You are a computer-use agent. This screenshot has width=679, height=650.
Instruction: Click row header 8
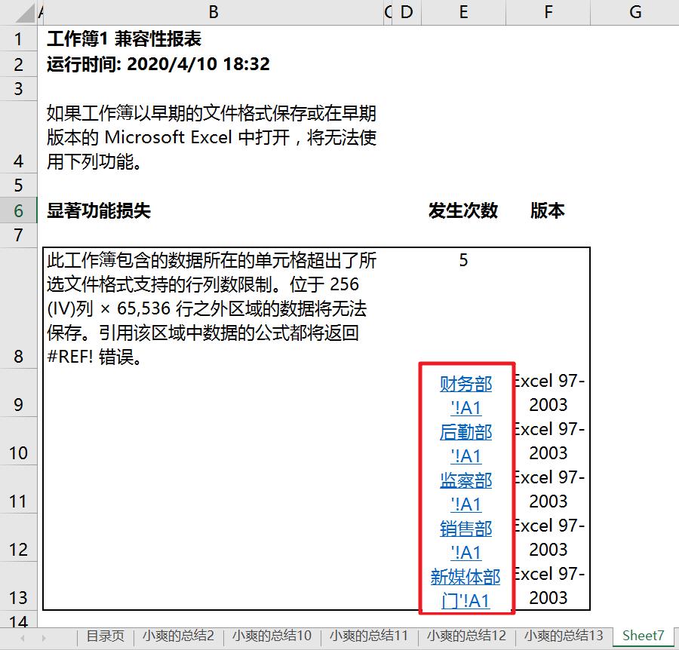pos(19,356)
